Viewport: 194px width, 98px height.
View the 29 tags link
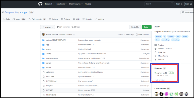(76, 27)
